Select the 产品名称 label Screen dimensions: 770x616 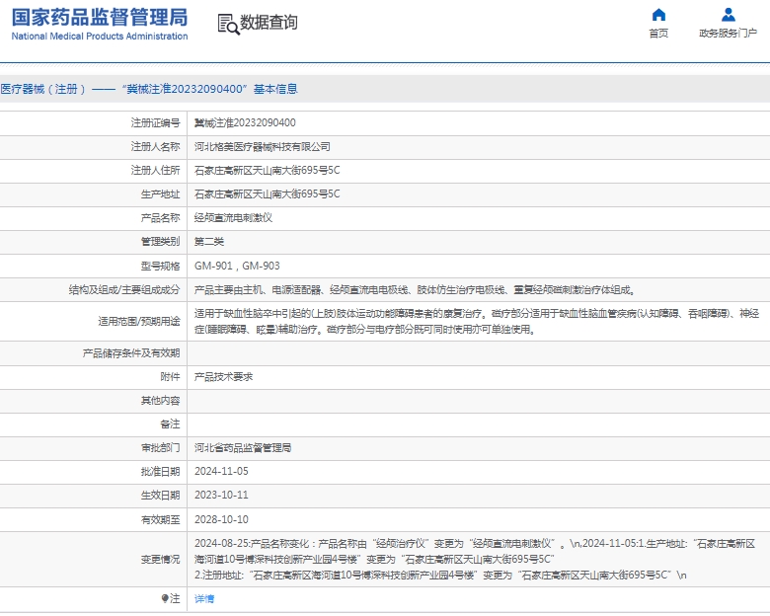161,217
